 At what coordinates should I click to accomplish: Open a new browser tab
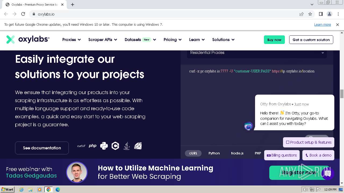(x=73, y=5)
